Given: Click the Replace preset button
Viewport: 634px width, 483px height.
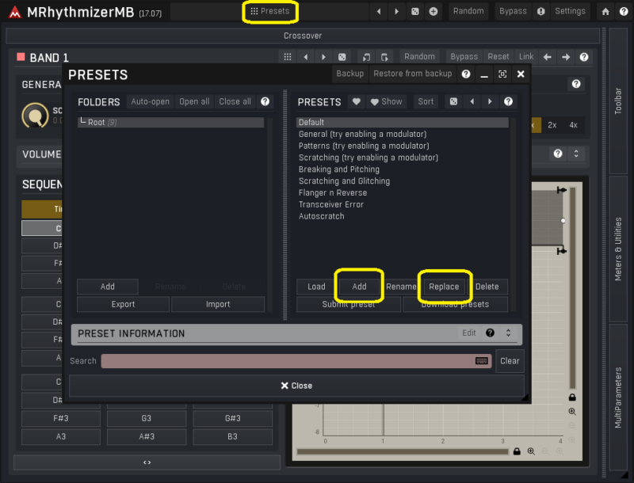Looking at the screenshot, I should pyautogui.click(x=444, y=287).
